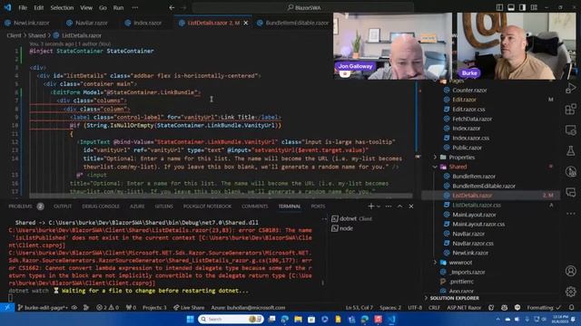Click the burke-edit-page branch indicator

(x=43, y=308)
